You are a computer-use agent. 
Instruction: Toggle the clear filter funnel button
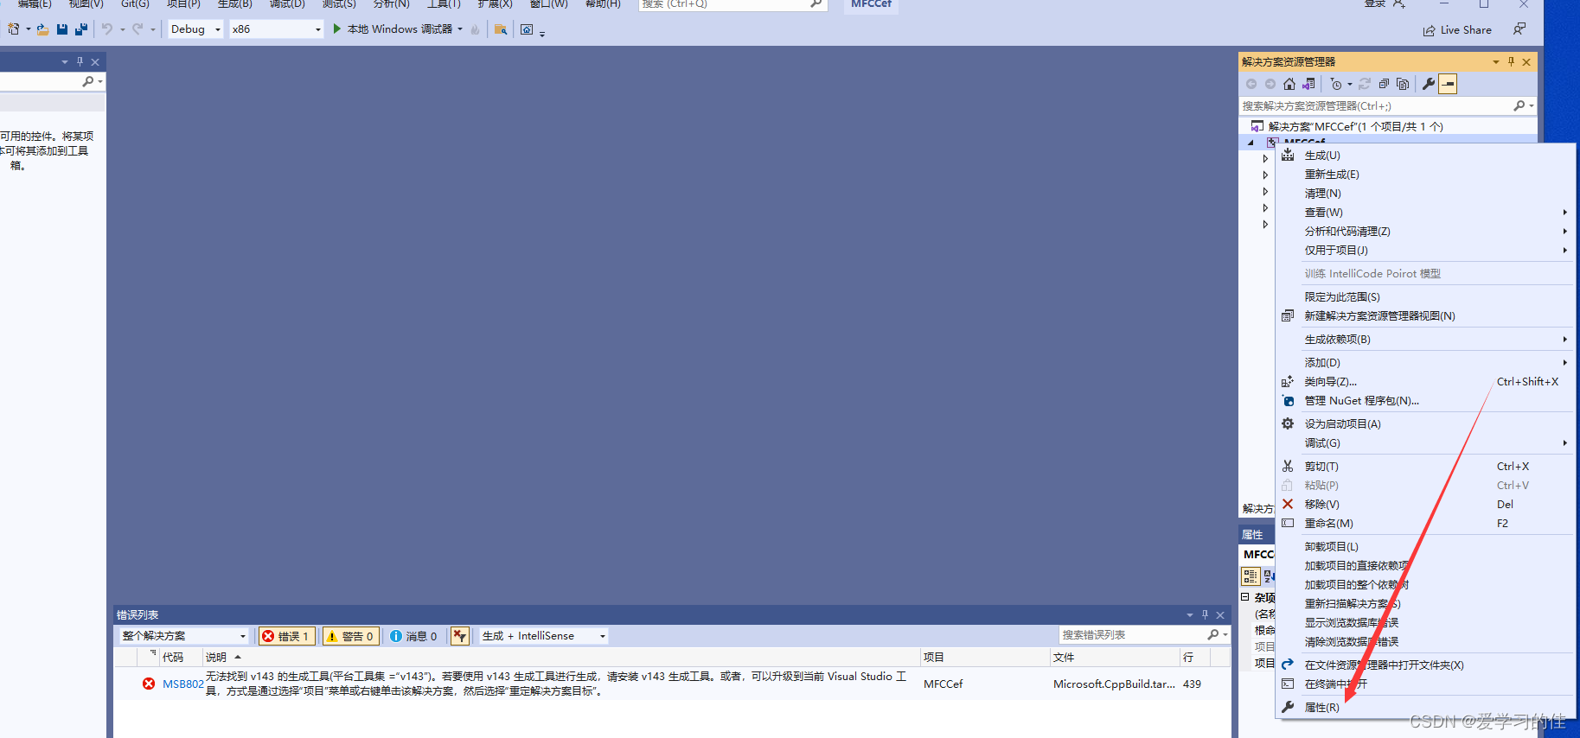click(460, 636)
